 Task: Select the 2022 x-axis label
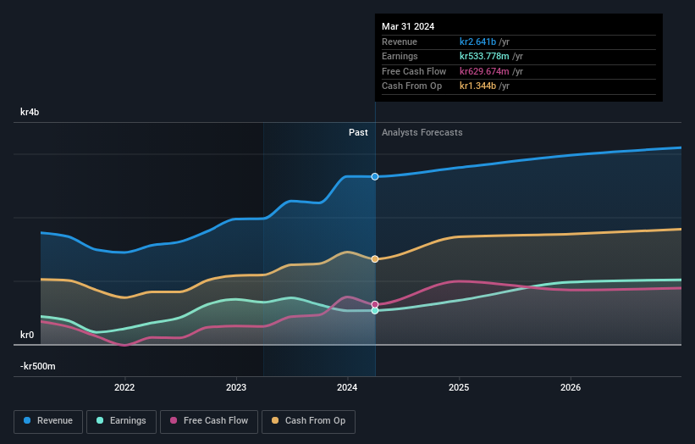tap(124, 387)
